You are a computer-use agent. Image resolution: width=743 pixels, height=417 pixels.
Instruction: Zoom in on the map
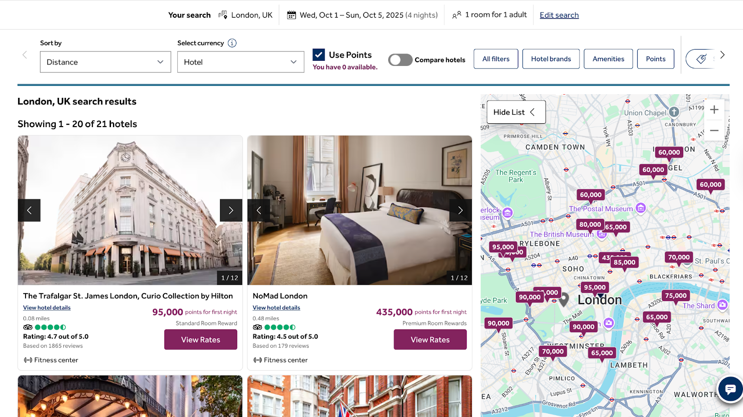tap(714, 110)
